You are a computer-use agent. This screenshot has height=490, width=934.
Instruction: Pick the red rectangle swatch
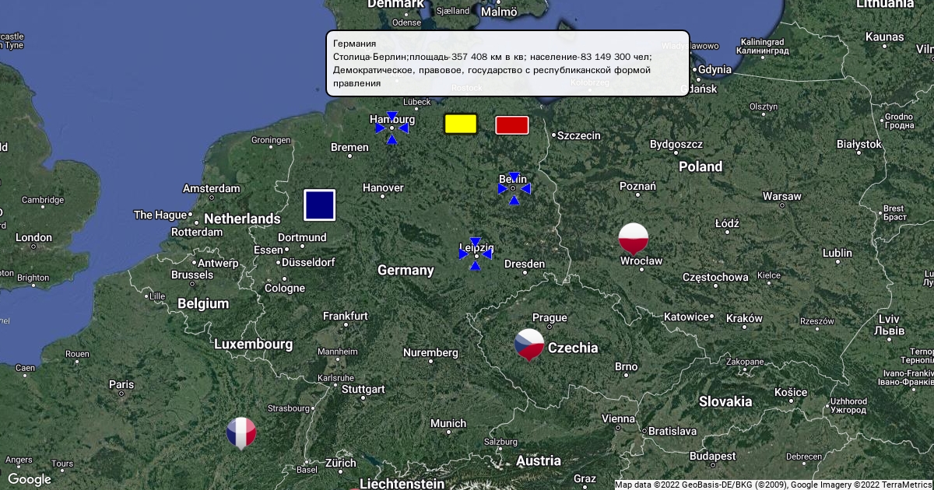tap(512, 125)
